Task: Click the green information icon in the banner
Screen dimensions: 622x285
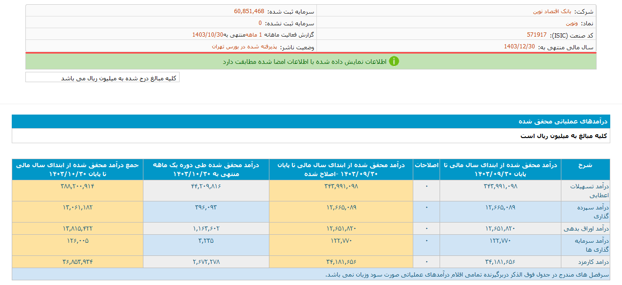Action: point(395,61)
